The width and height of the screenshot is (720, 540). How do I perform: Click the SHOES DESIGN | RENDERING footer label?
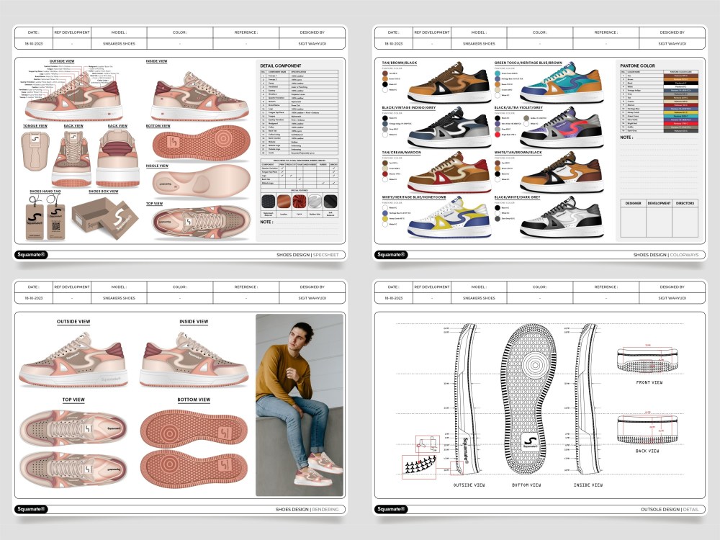[307, 509]
